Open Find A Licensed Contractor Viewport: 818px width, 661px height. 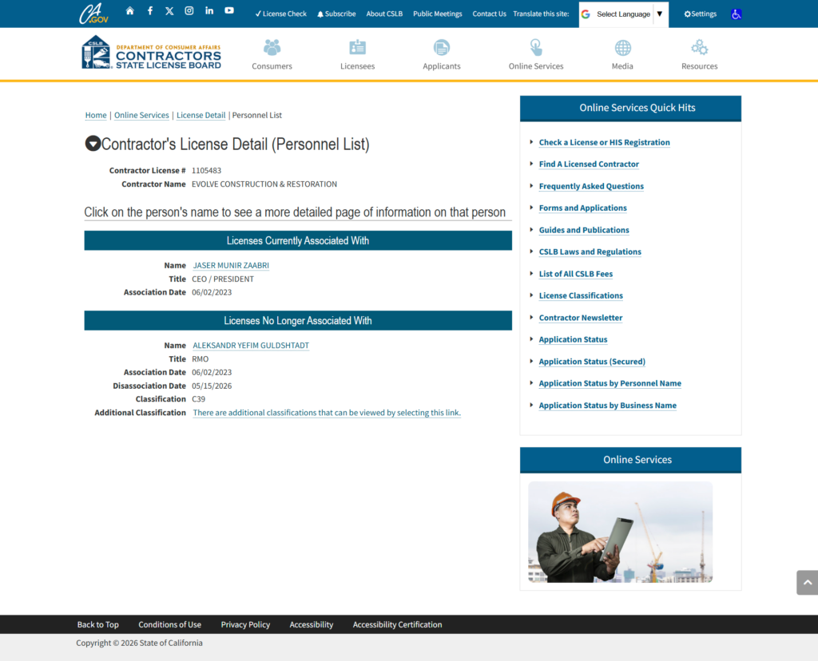589,164
